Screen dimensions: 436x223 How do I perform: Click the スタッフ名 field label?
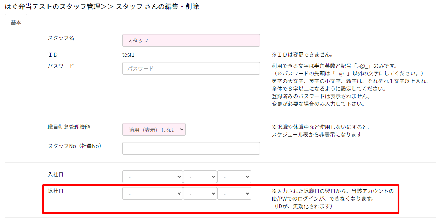[61, 38]
